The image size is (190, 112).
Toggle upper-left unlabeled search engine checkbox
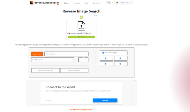pyautogui.click(x=105, y=58)
